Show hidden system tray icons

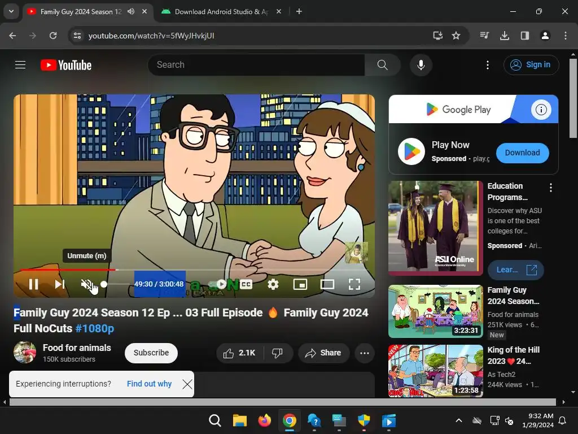pos(459,420)
